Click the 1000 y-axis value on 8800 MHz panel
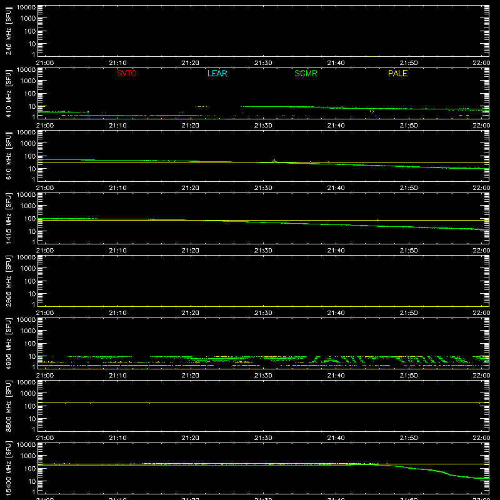Screen dimensions: 500x500 [x=28, y=394]
